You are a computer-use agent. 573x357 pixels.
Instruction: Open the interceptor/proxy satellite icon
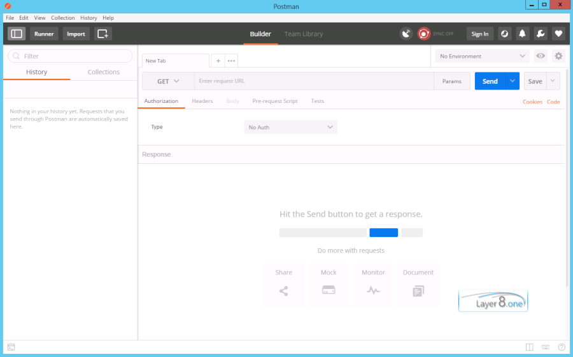pyautogui.click(x=406, y=34)
